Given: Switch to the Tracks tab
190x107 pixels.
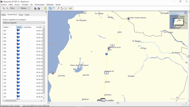Looking at the screenshot, I should [27, 15].
